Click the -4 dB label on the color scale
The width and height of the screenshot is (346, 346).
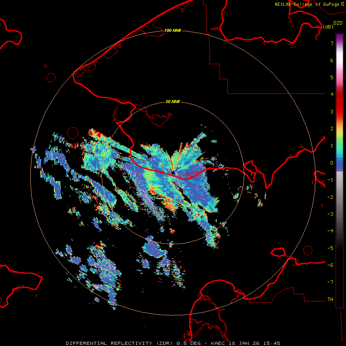pos(330,231)
